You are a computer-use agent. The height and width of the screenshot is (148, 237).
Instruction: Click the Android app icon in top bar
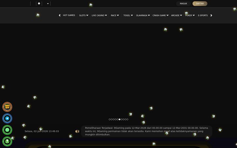[39, 4]
